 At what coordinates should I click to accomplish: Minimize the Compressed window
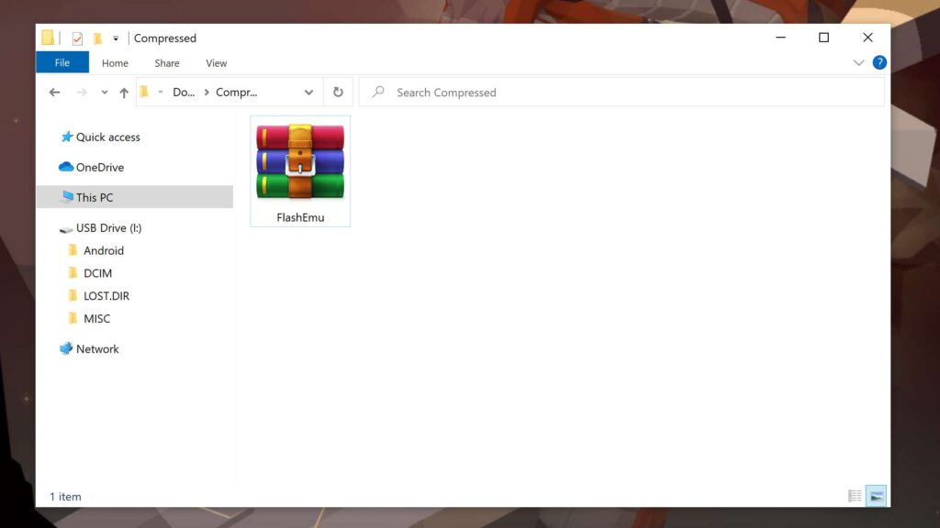coord(780,38)
